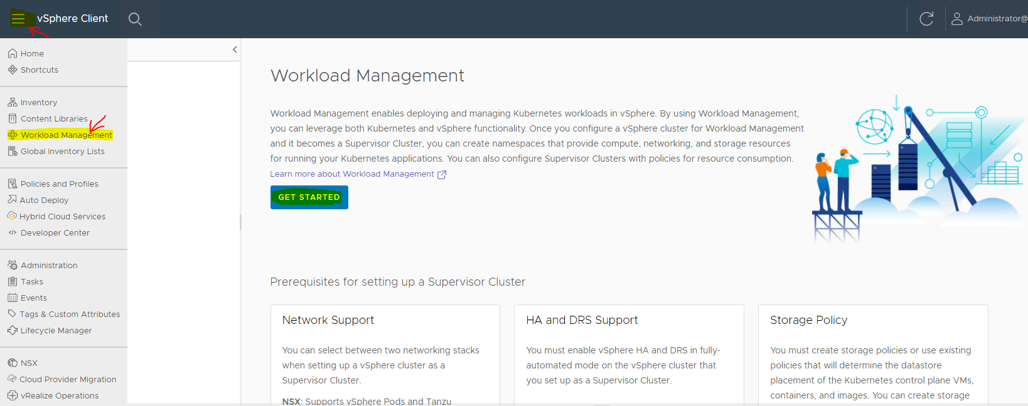Open the Administrator user icon

pyautogui.click(x=957, y=19)
